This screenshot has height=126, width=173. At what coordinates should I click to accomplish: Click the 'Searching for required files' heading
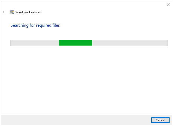(35, 25)
